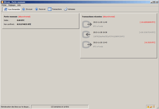Open the Vue d'ensemble overview tab
The image size is (159, 109).
(12, 9)
